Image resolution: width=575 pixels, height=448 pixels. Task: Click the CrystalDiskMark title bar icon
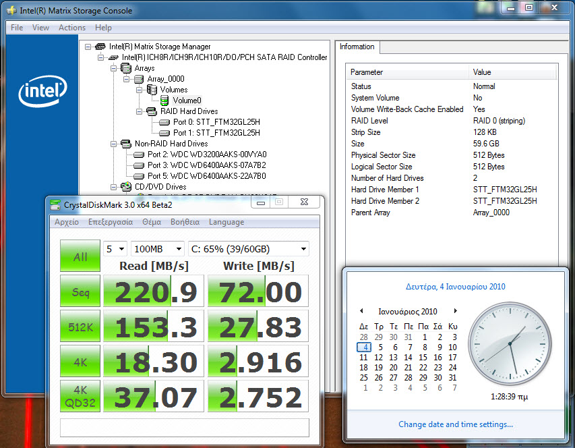coord(55,205)
